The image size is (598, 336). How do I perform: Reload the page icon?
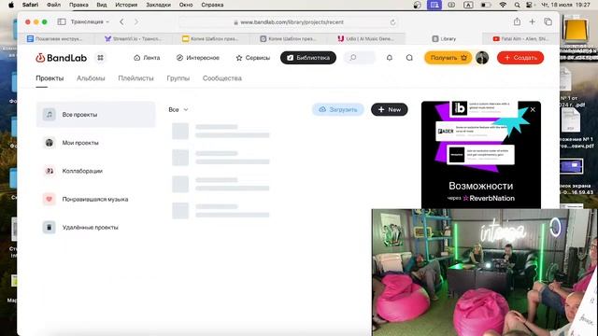tap(392, 22)
